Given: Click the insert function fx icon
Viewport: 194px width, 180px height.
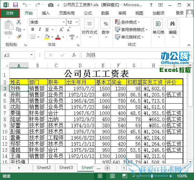Looking at the screenshot, I should pos(74,55).
